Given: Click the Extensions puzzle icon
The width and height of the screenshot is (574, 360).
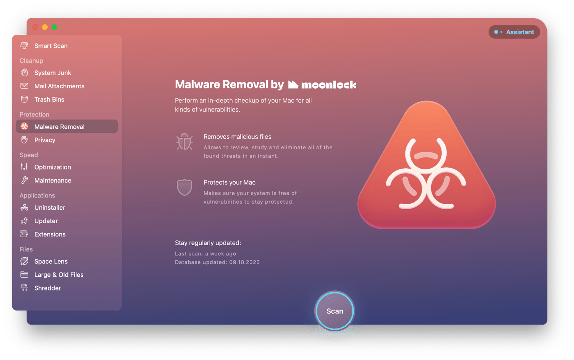Looking at the screenshot, I should [x=24, y=234].
